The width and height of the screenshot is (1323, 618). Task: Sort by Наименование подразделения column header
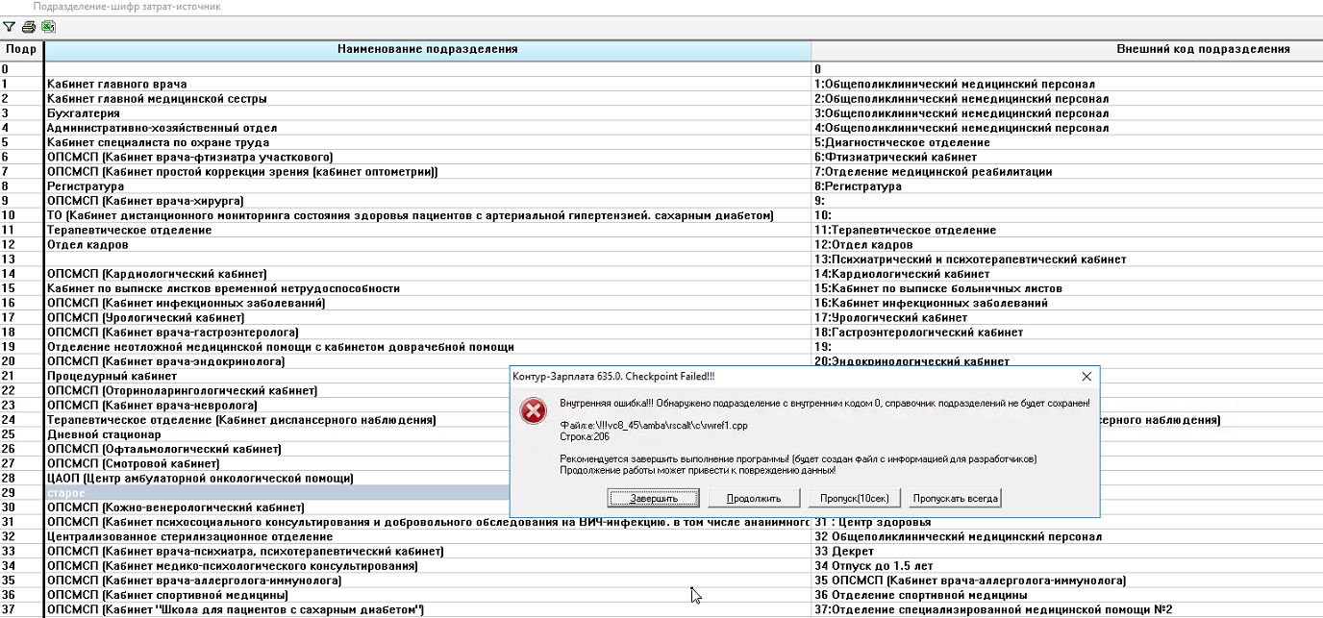point(427,49)
